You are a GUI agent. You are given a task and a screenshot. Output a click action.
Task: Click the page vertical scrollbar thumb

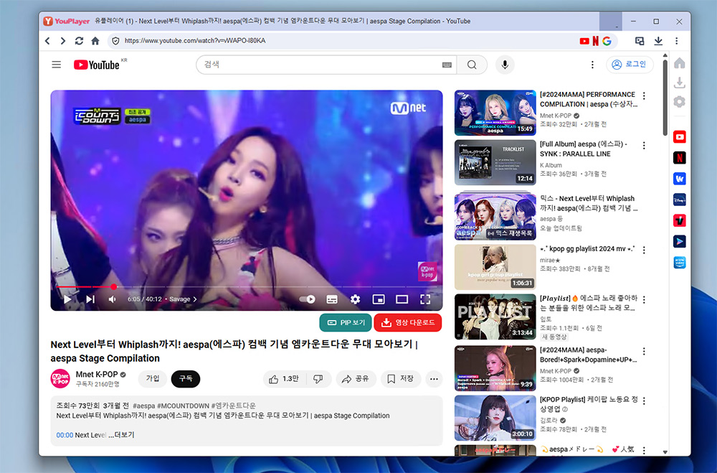665,97
